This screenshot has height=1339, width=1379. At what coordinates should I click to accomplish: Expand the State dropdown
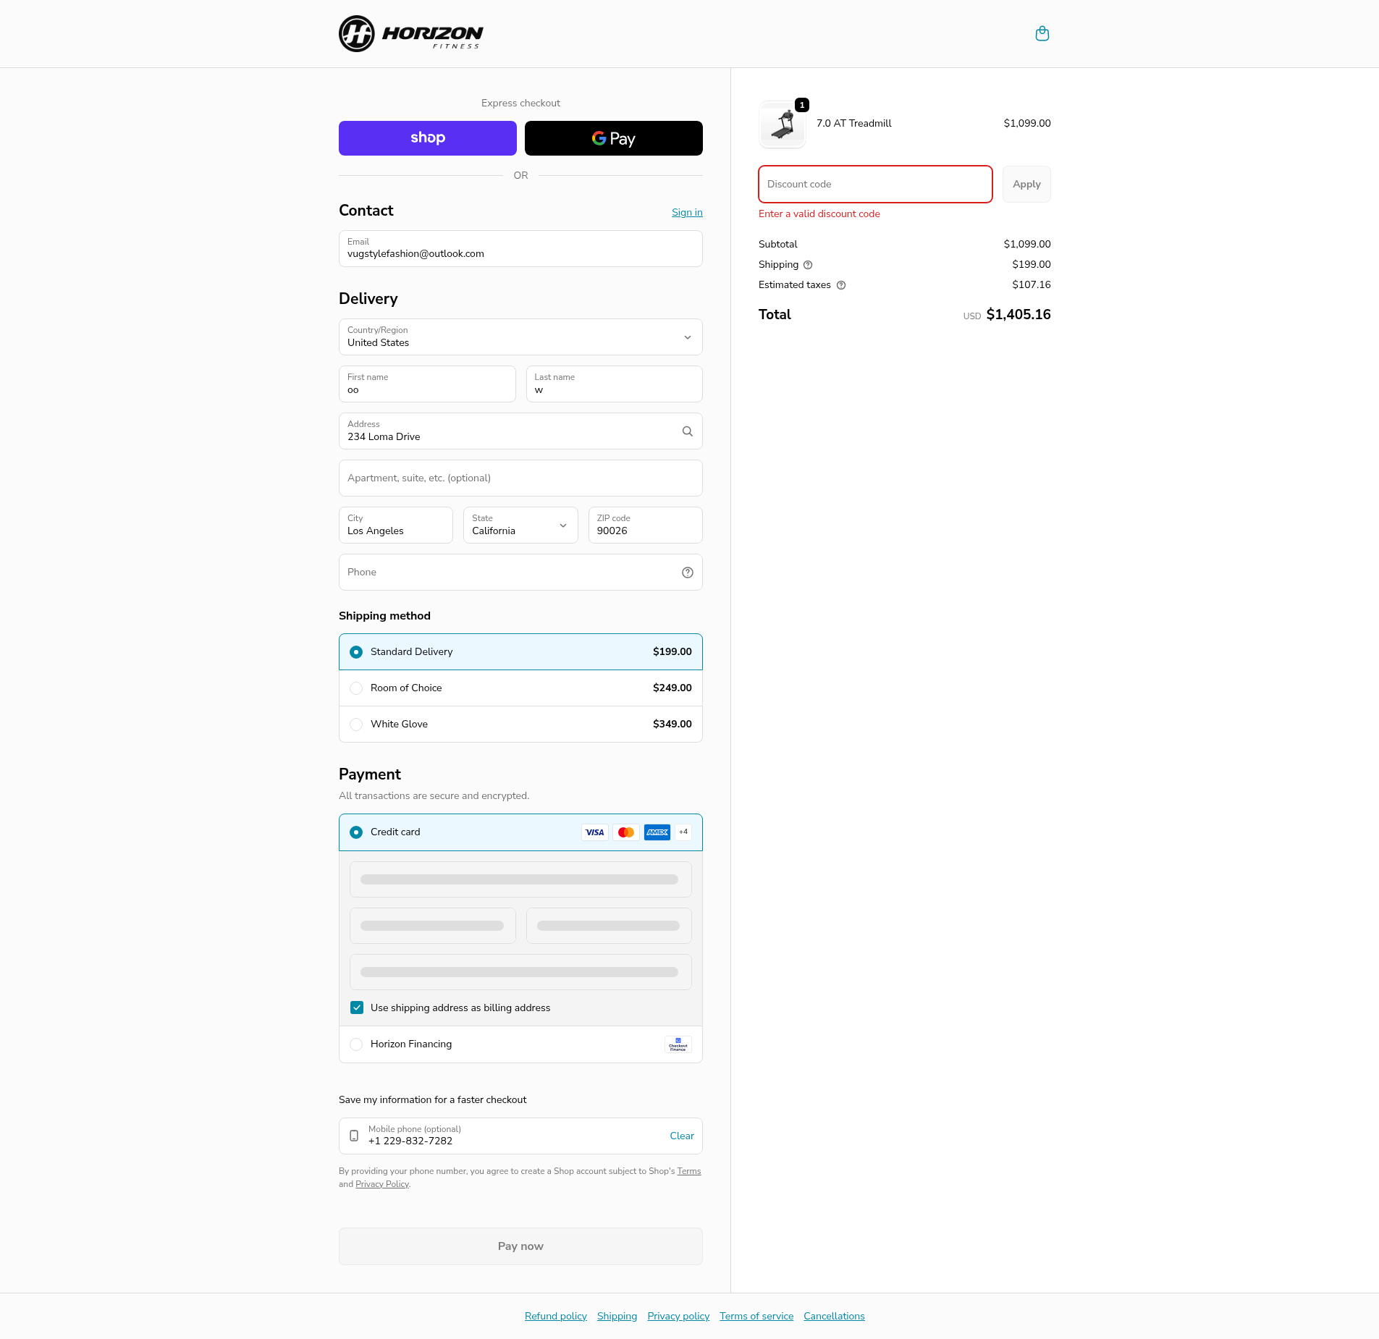(520, 525)
